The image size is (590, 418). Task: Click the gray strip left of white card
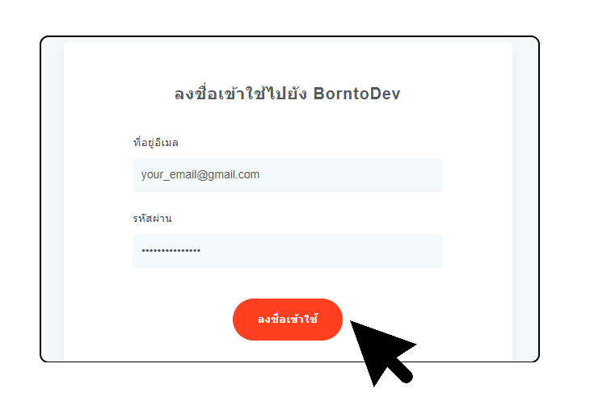coord(53,199)
